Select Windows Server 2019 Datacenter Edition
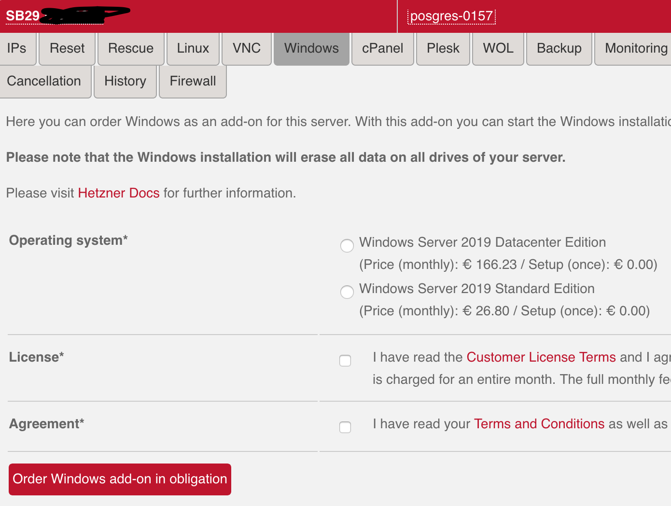The height and width of the screenshot is (506, 671). click(347, 245)
